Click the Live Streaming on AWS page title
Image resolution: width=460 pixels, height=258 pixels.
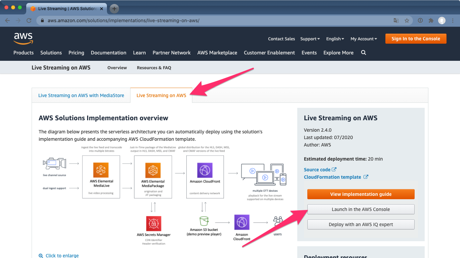[61, 68]
